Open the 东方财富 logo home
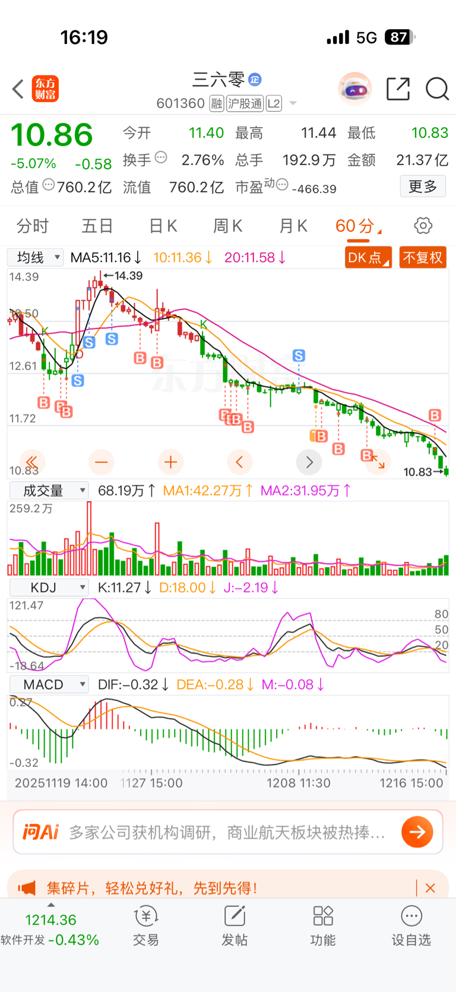 click(x=45, y=89)
